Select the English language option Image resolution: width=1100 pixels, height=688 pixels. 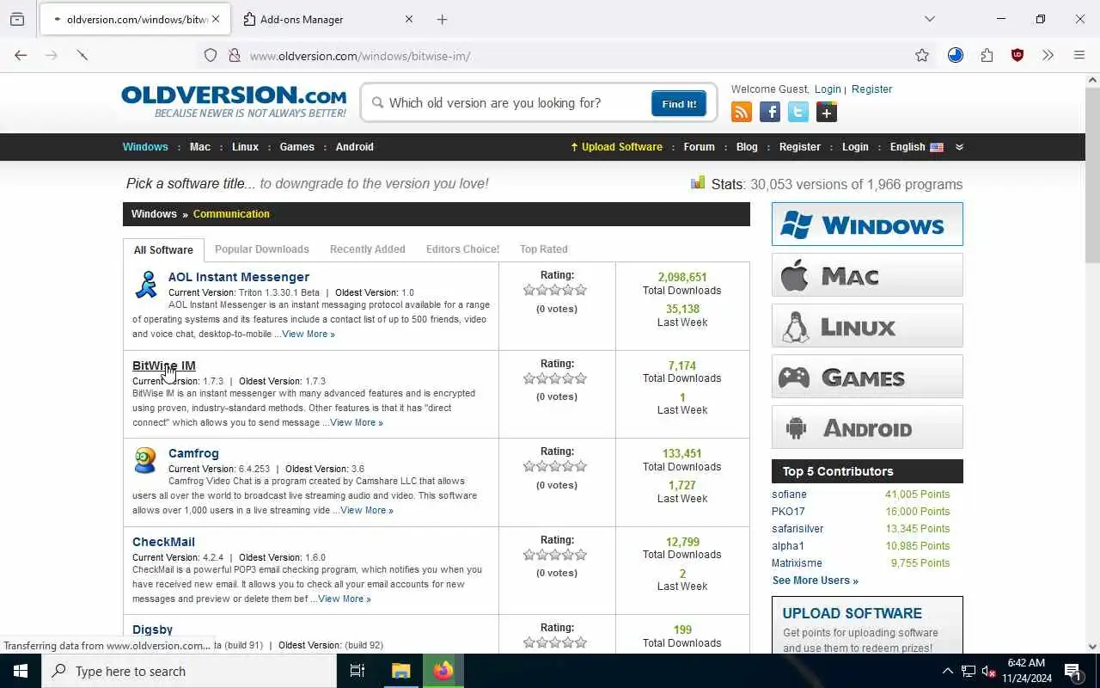tap(916, 147)
